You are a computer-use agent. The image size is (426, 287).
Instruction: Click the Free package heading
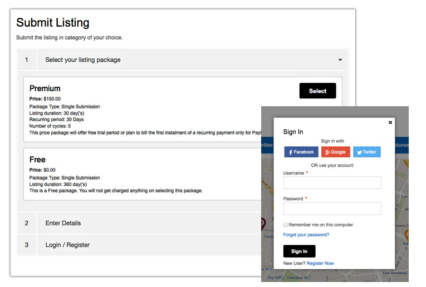(37, 160)
